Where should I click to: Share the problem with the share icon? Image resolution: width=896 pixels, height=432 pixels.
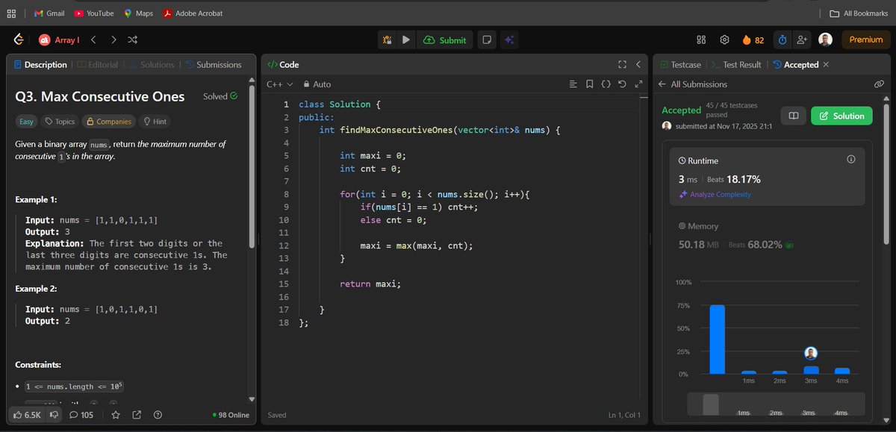(x=137, y=415)
